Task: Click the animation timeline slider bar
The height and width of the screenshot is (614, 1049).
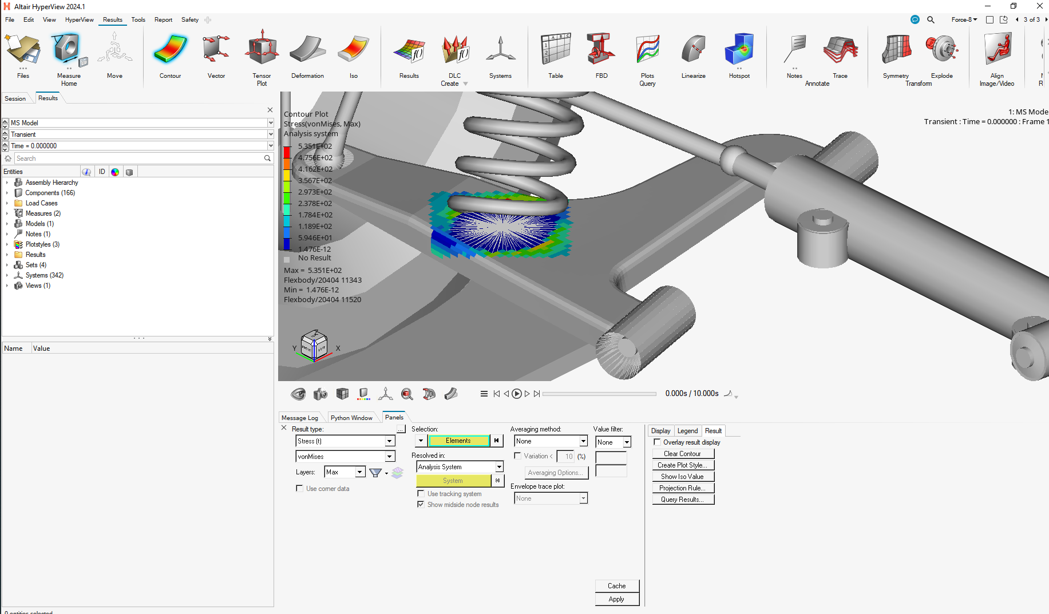Action: (599, 394)
